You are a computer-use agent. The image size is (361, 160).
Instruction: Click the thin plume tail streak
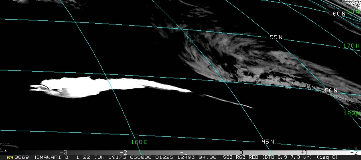(x=227, y=100)
